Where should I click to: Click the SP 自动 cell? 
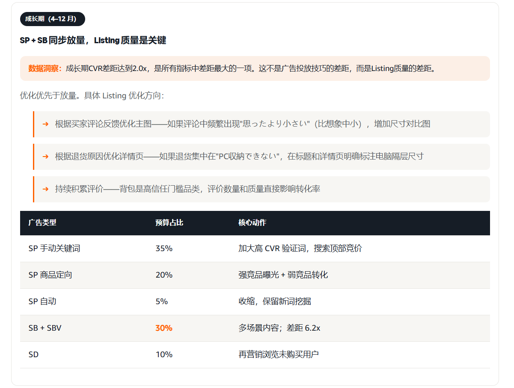(x=42, y=302)
